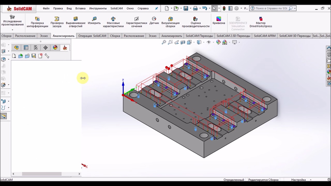Open DimXpertManager crosshair tab
The image size is (331, 186).
[x=46, y=48]
